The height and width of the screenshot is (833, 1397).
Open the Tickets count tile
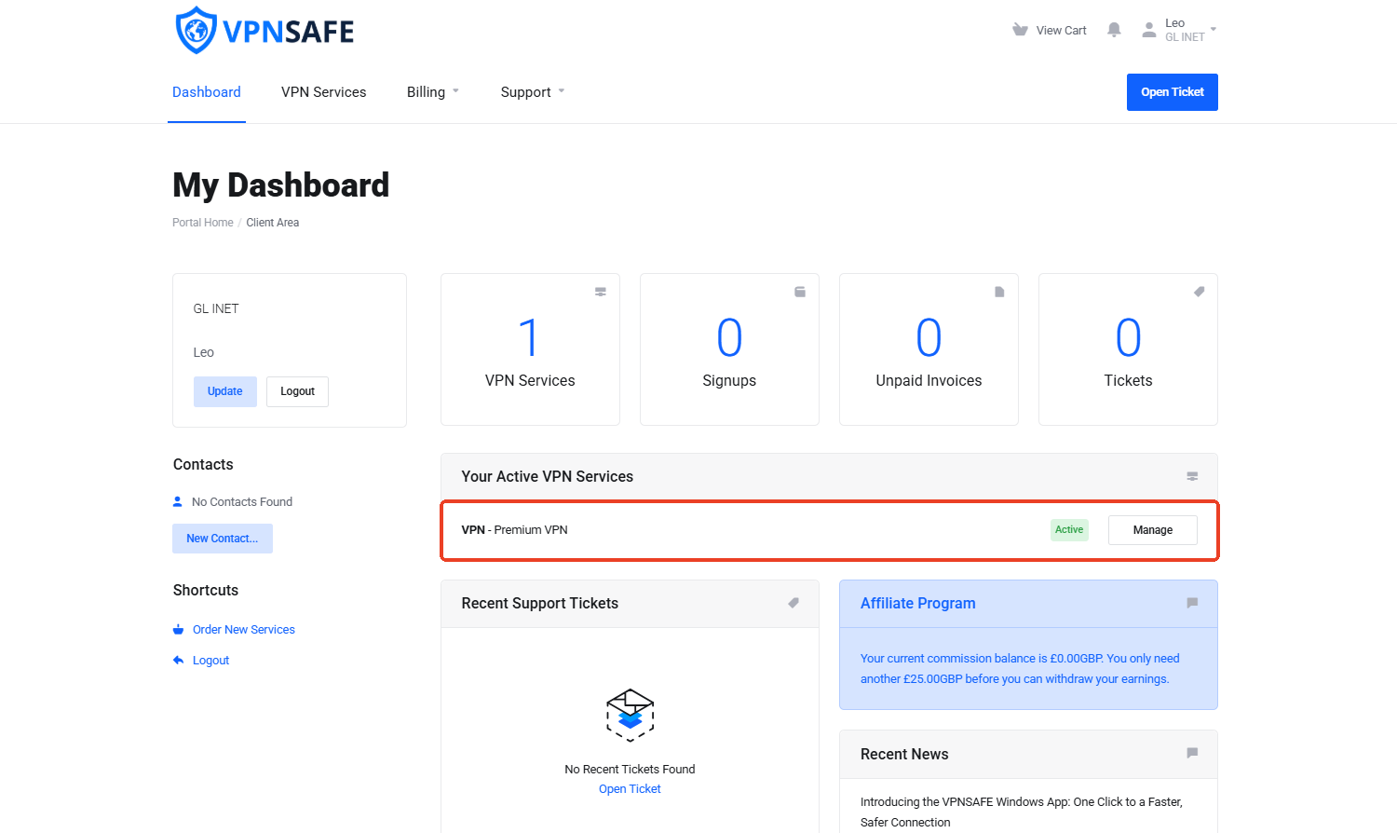pyautogui.click(x=1128, y=349)
